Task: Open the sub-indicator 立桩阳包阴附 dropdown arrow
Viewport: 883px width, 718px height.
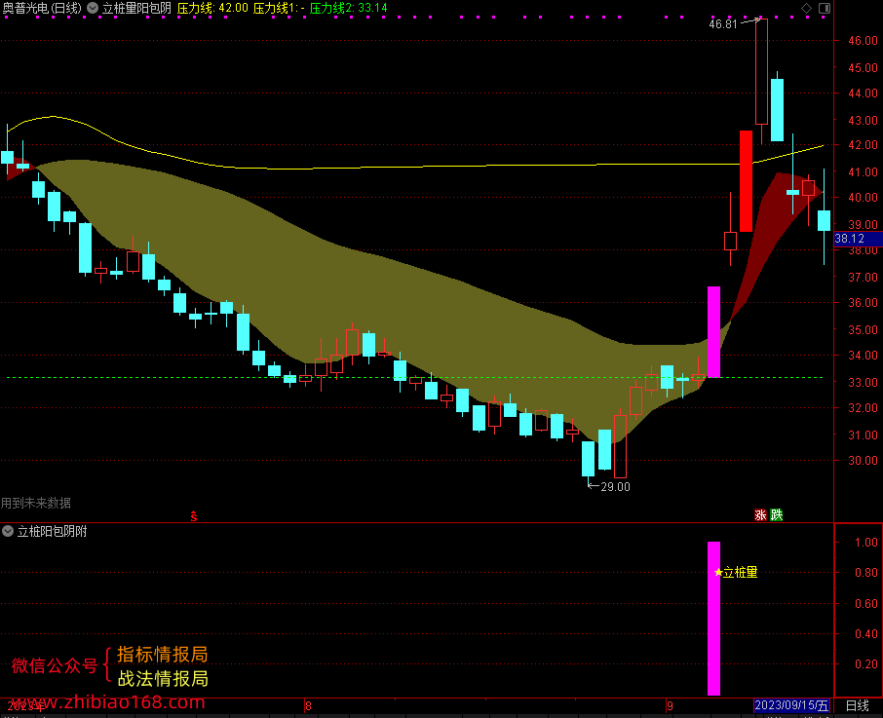Action: pos(8,531)
